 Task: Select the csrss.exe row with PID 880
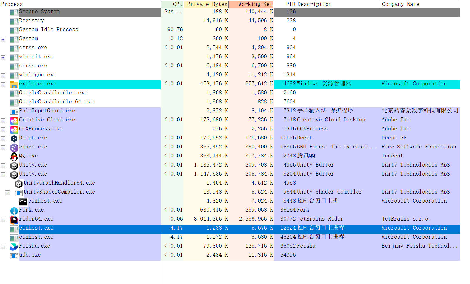point(230,66)
